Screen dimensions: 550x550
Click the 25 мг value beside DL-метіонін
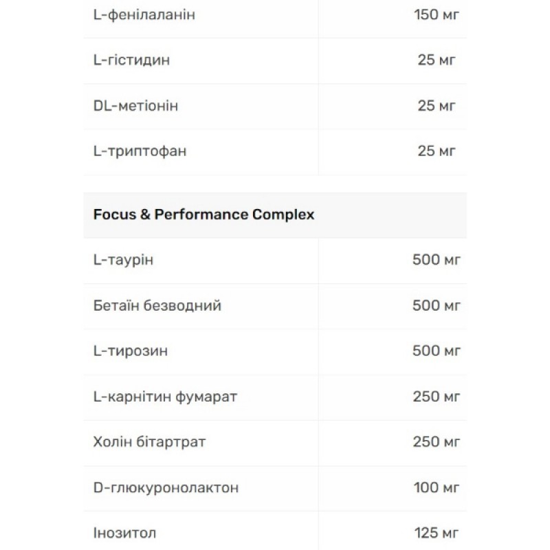[x=437, y=106]
